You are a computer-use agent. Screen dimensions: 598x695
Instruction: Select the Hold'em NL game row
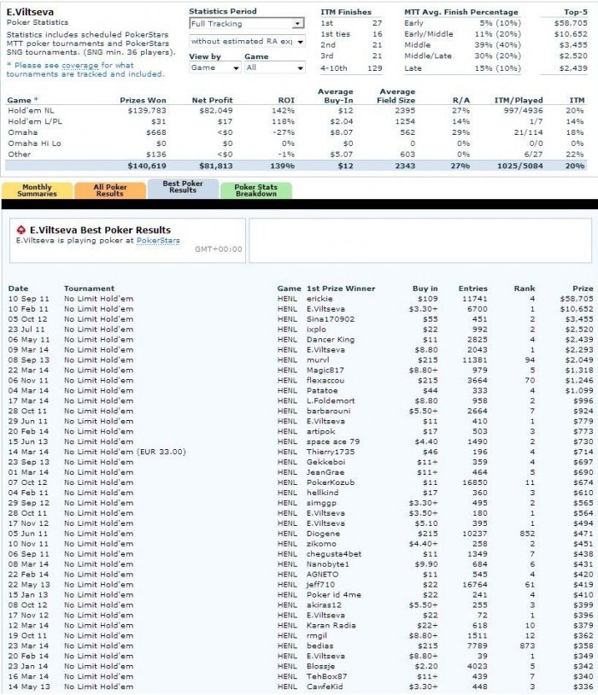point(296,111)
